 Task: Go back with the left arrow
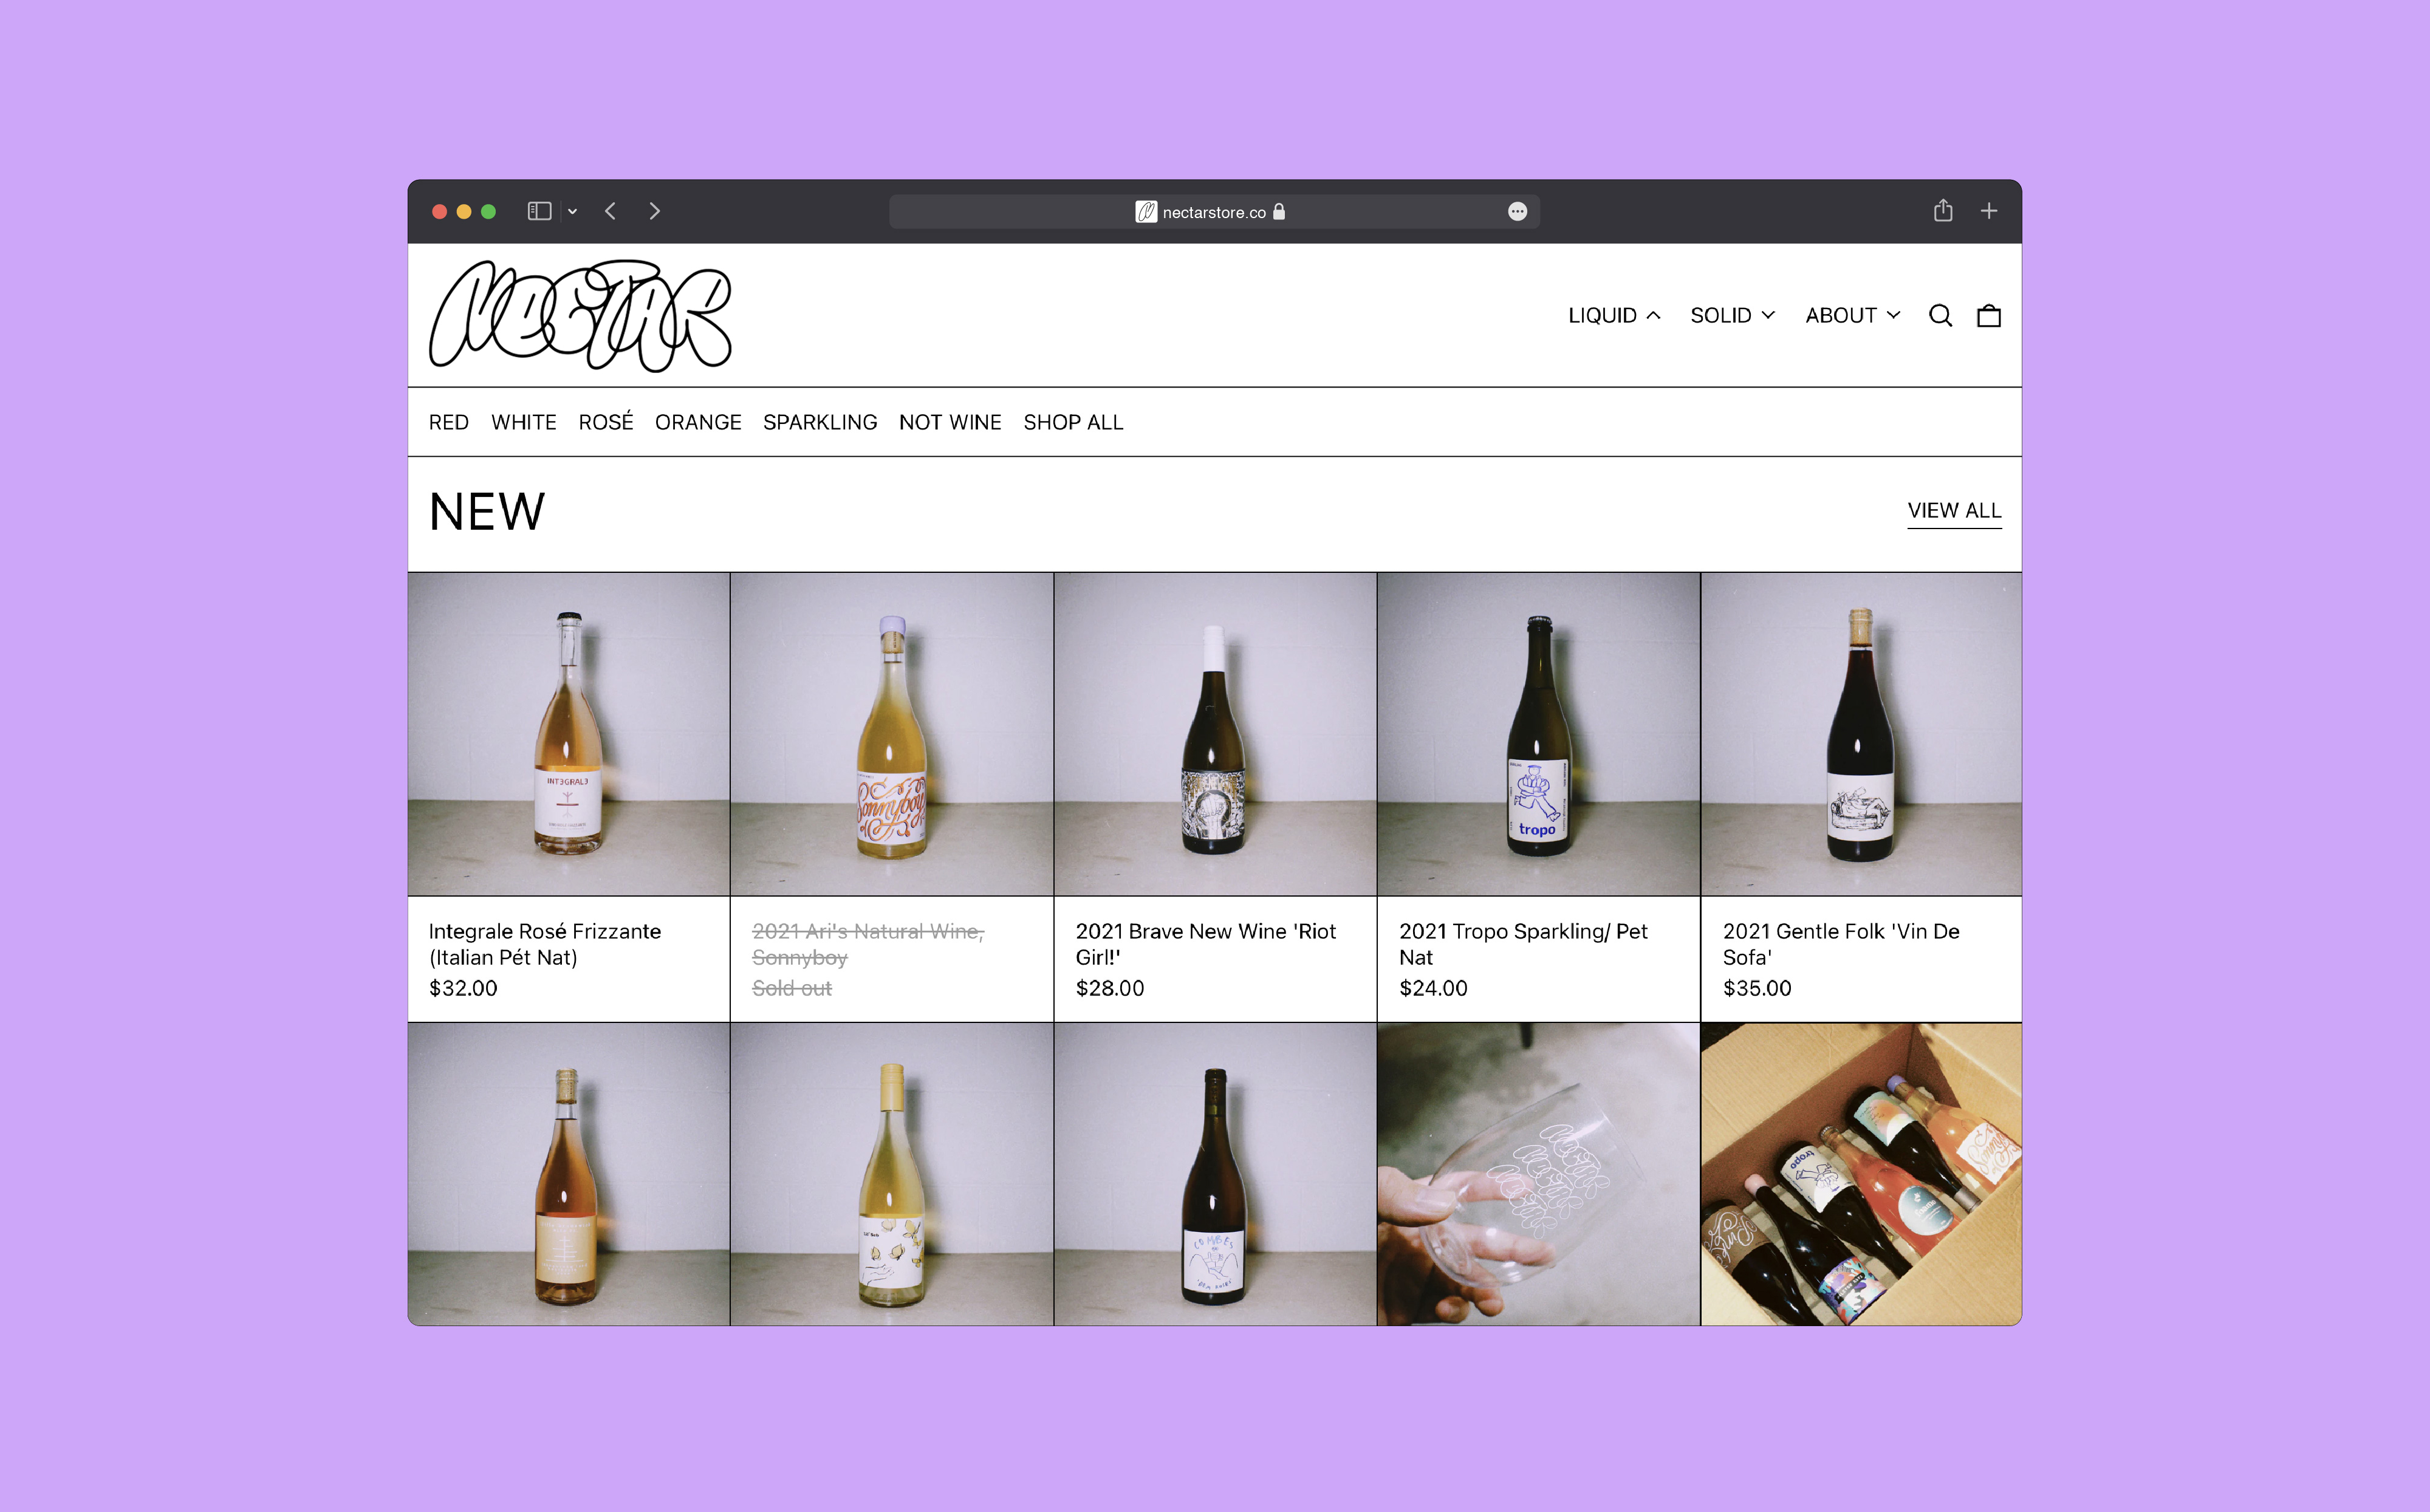pyautogui.click(x=610, y=211)
